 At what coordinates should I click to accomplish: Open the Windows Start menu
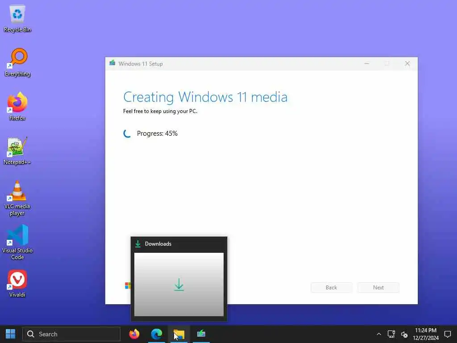pyautogui.click(x=11, y=334)
